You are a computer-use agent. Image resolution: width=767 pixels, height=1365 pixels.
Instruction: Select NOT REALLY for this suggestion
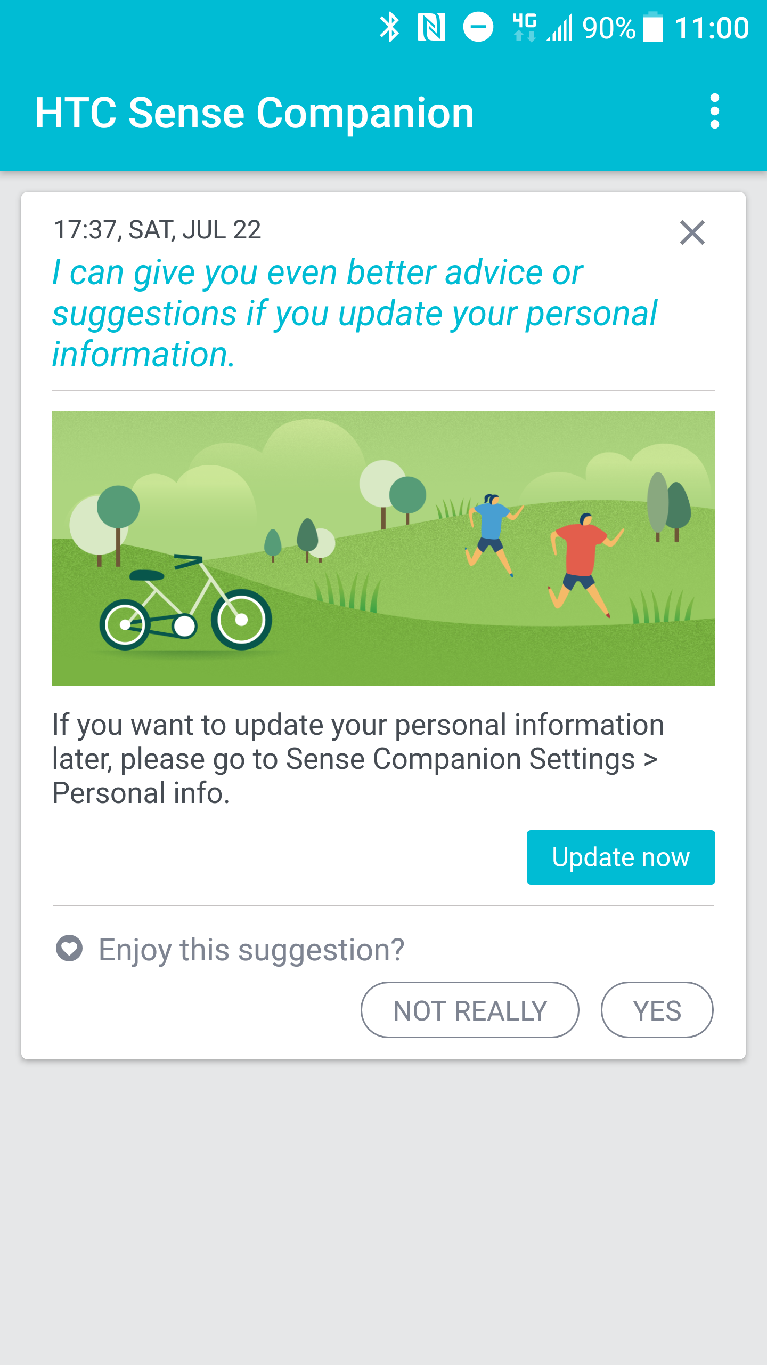pos(470,1010)
